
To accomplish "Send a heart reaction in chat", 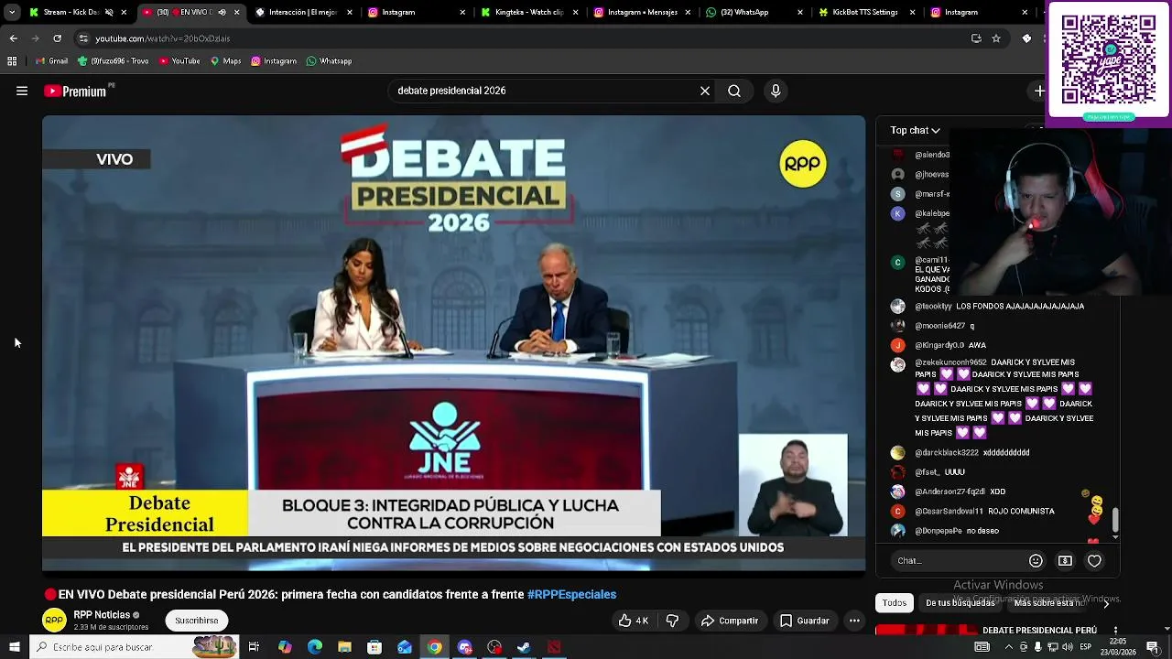I will (1094, 561).
